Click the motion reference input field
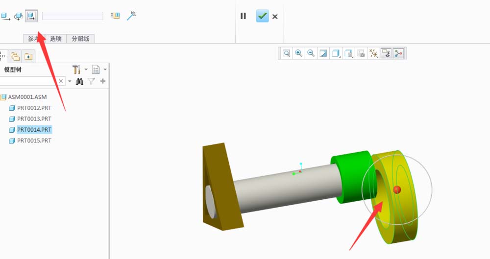This screenshot has height=259, width=490. click(x=73, y=16)
